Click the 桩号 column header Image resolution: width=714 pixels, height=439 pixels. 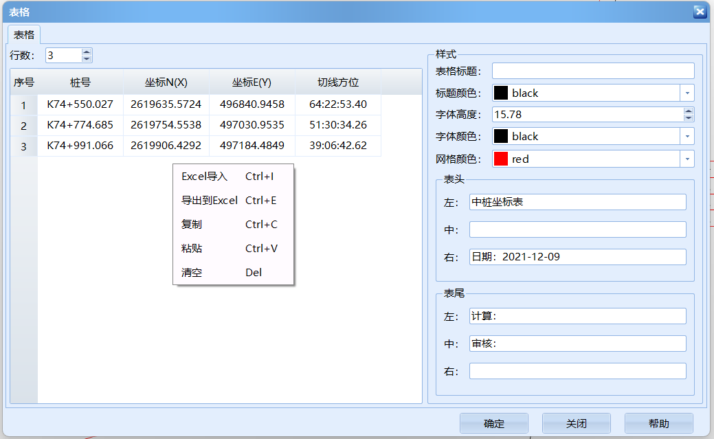[x=80, y=81]
